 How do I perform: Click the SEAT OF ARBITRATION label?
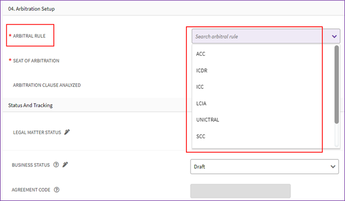point(36,61)
